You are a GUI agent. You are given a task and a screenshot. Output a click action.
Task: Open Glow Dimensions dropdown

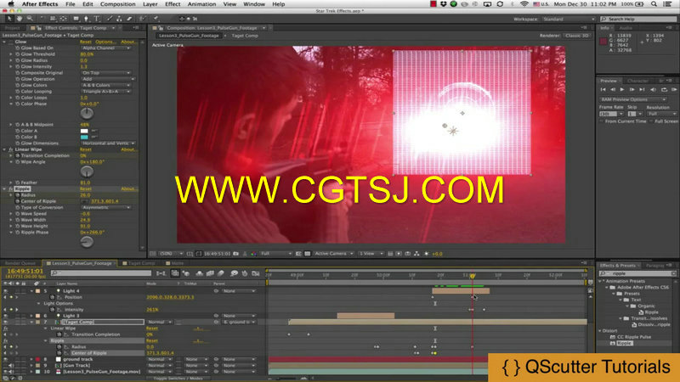(108, 143)
